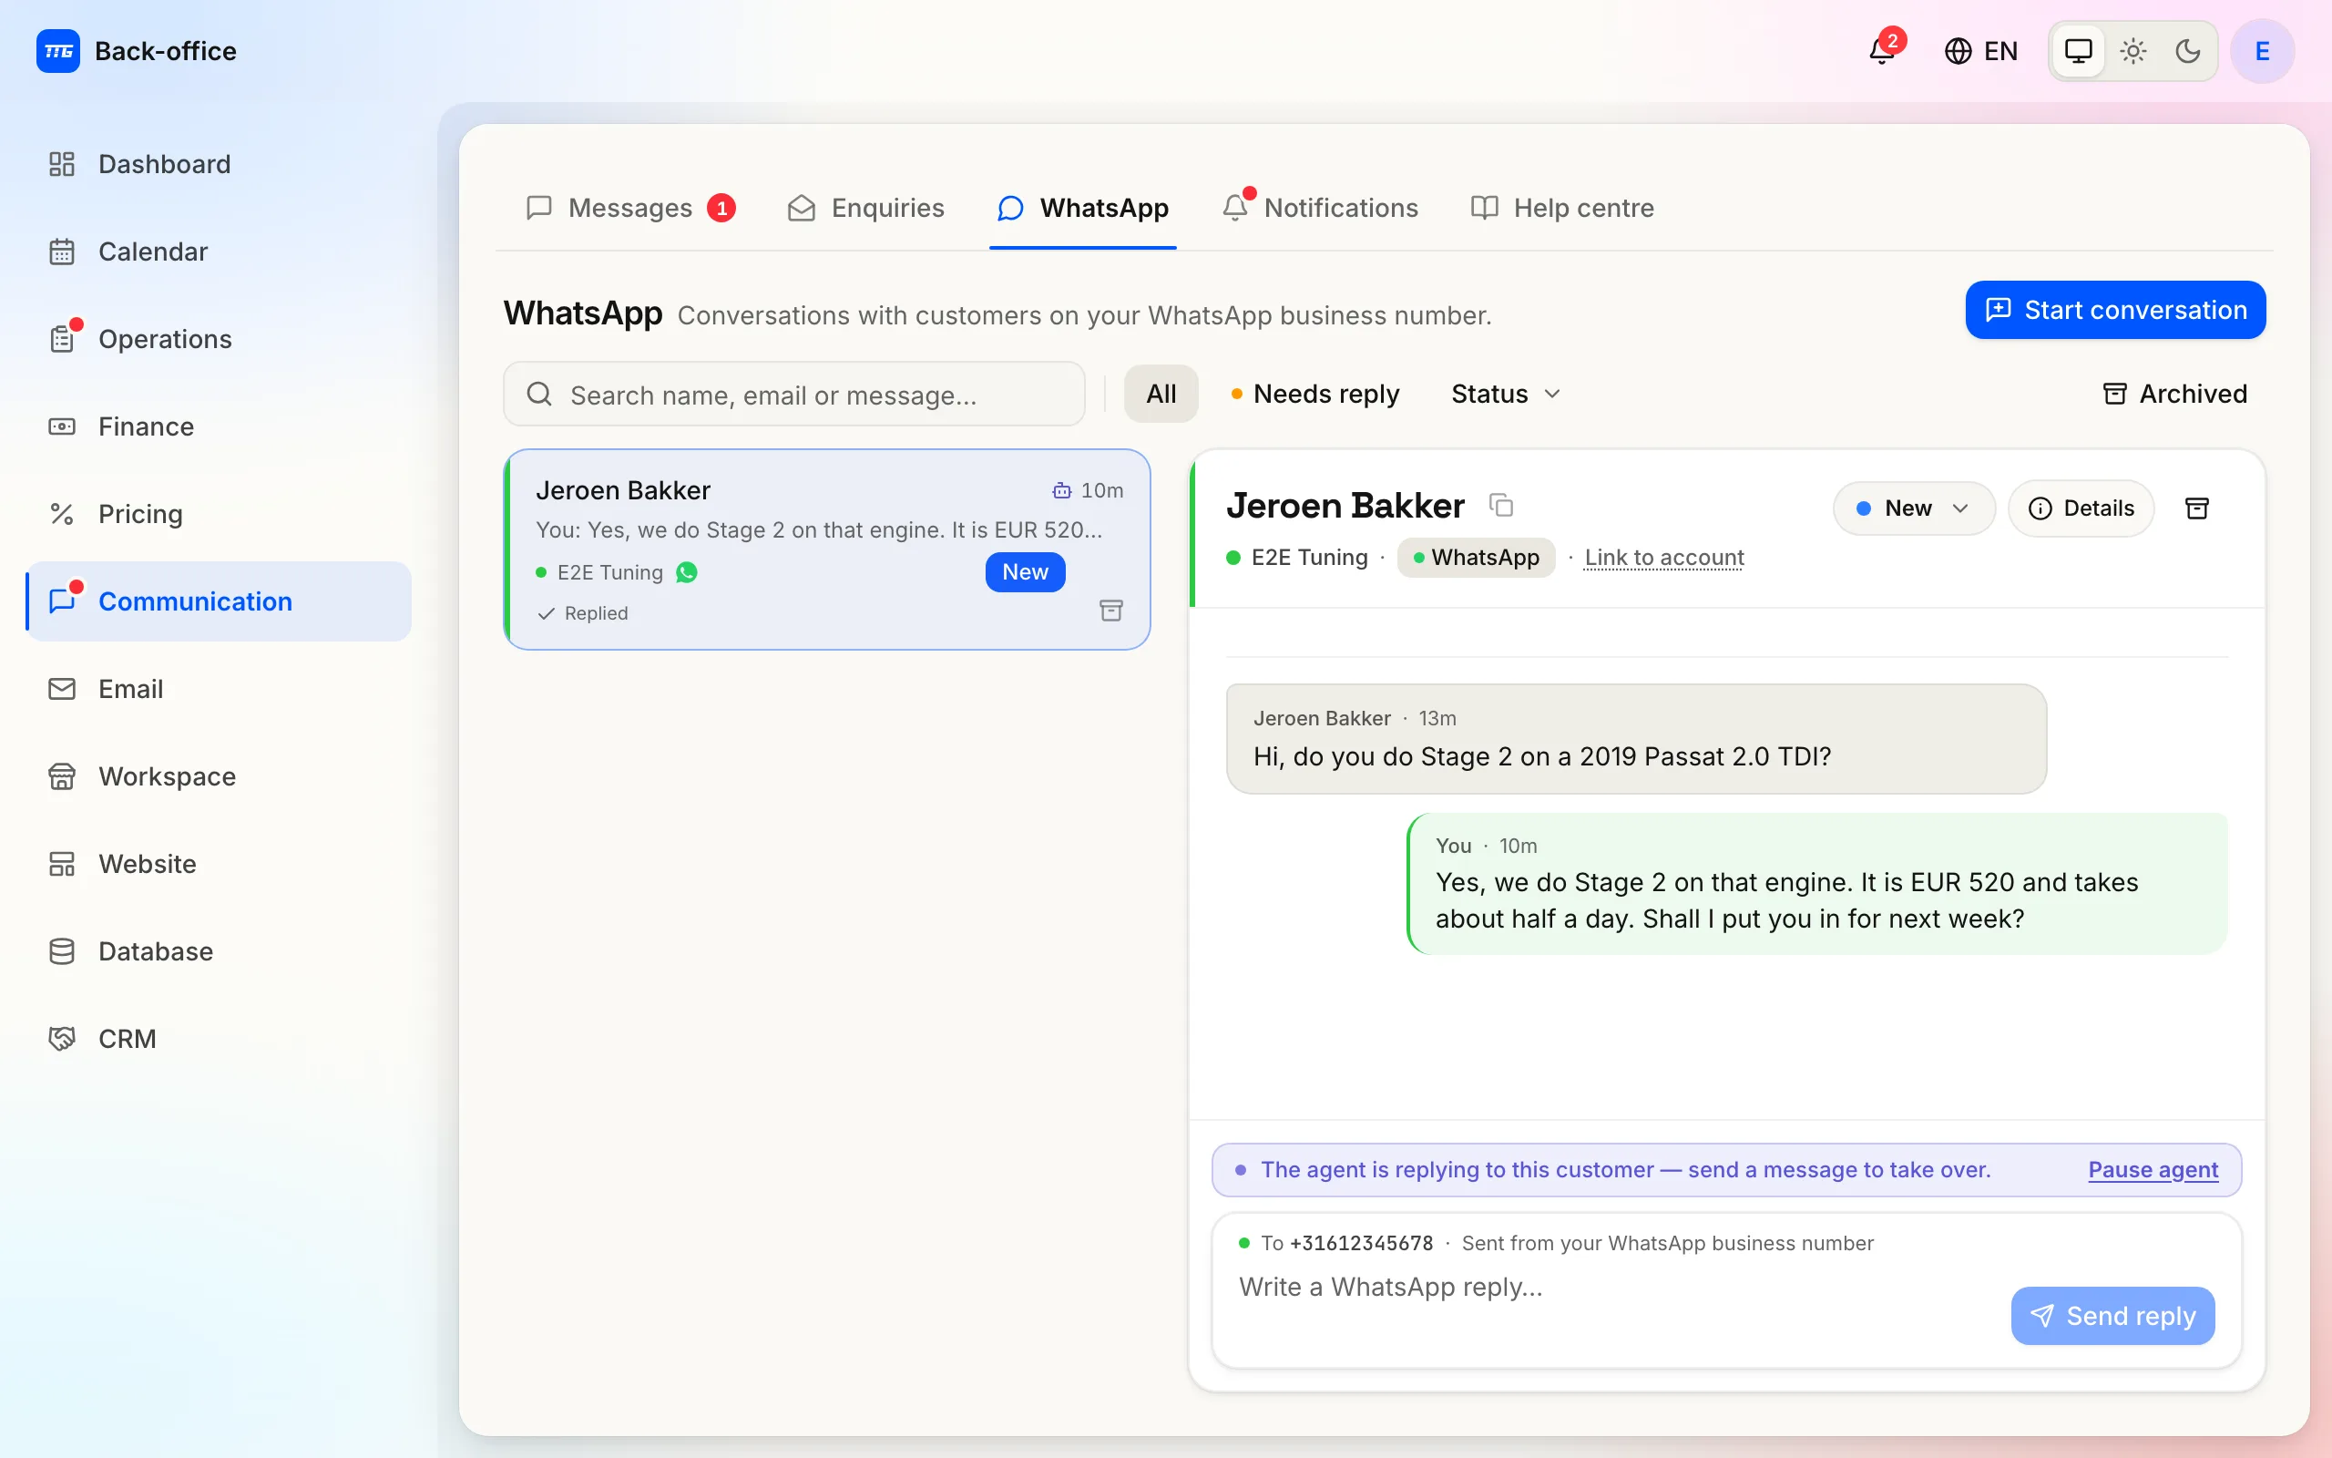
Task: Archive conversation via header archive icon
Action: 2197,508
